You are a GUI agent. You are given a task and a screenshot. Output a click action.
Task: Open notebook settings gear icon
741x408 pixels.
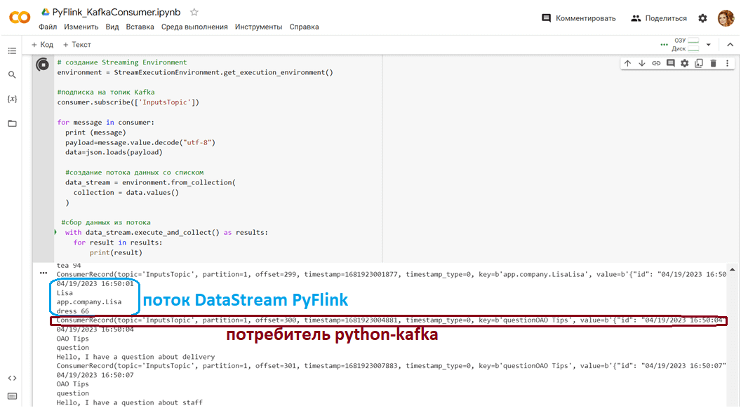pos(702,18)
